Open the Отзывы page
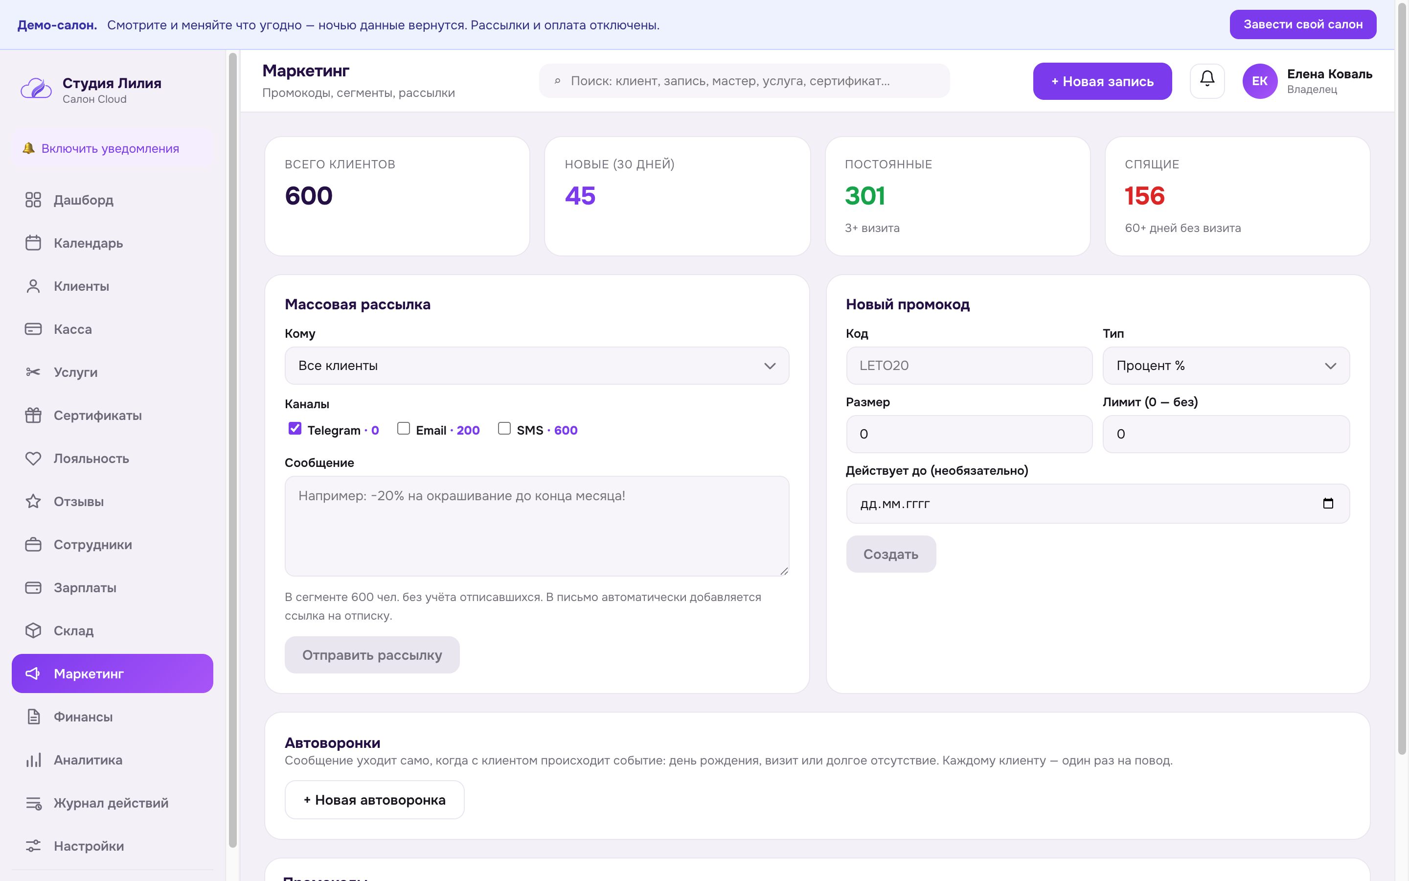The image size is (1409, 881). [113, 502]
